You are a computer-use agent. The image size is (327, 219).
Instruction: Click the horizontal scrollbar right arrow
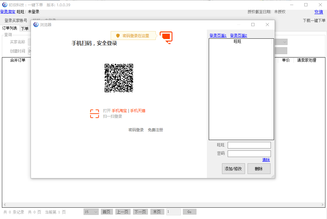[323, 205]
